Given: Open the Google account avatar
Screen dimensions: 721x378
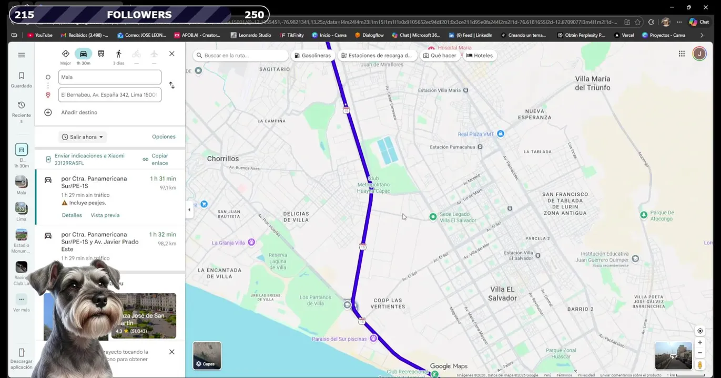Looking at the screenshot, I should point(699,54).
